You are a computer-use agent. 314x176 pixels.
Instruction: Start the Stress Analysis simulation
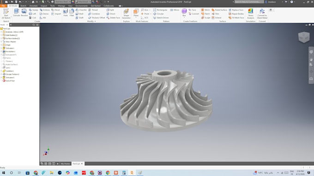(x=251, y=13)
